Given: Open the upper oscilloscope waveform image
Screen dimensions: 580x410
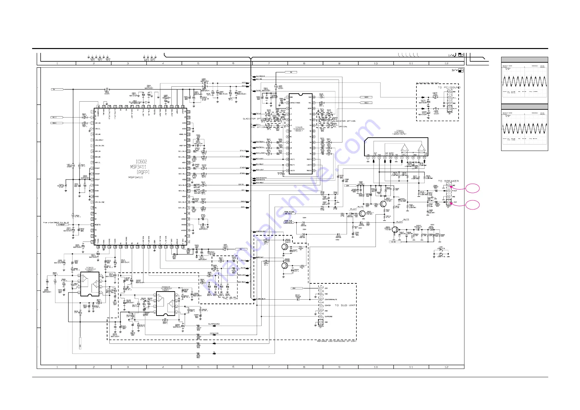Looking at the screenshot, I should pos(524,82).
